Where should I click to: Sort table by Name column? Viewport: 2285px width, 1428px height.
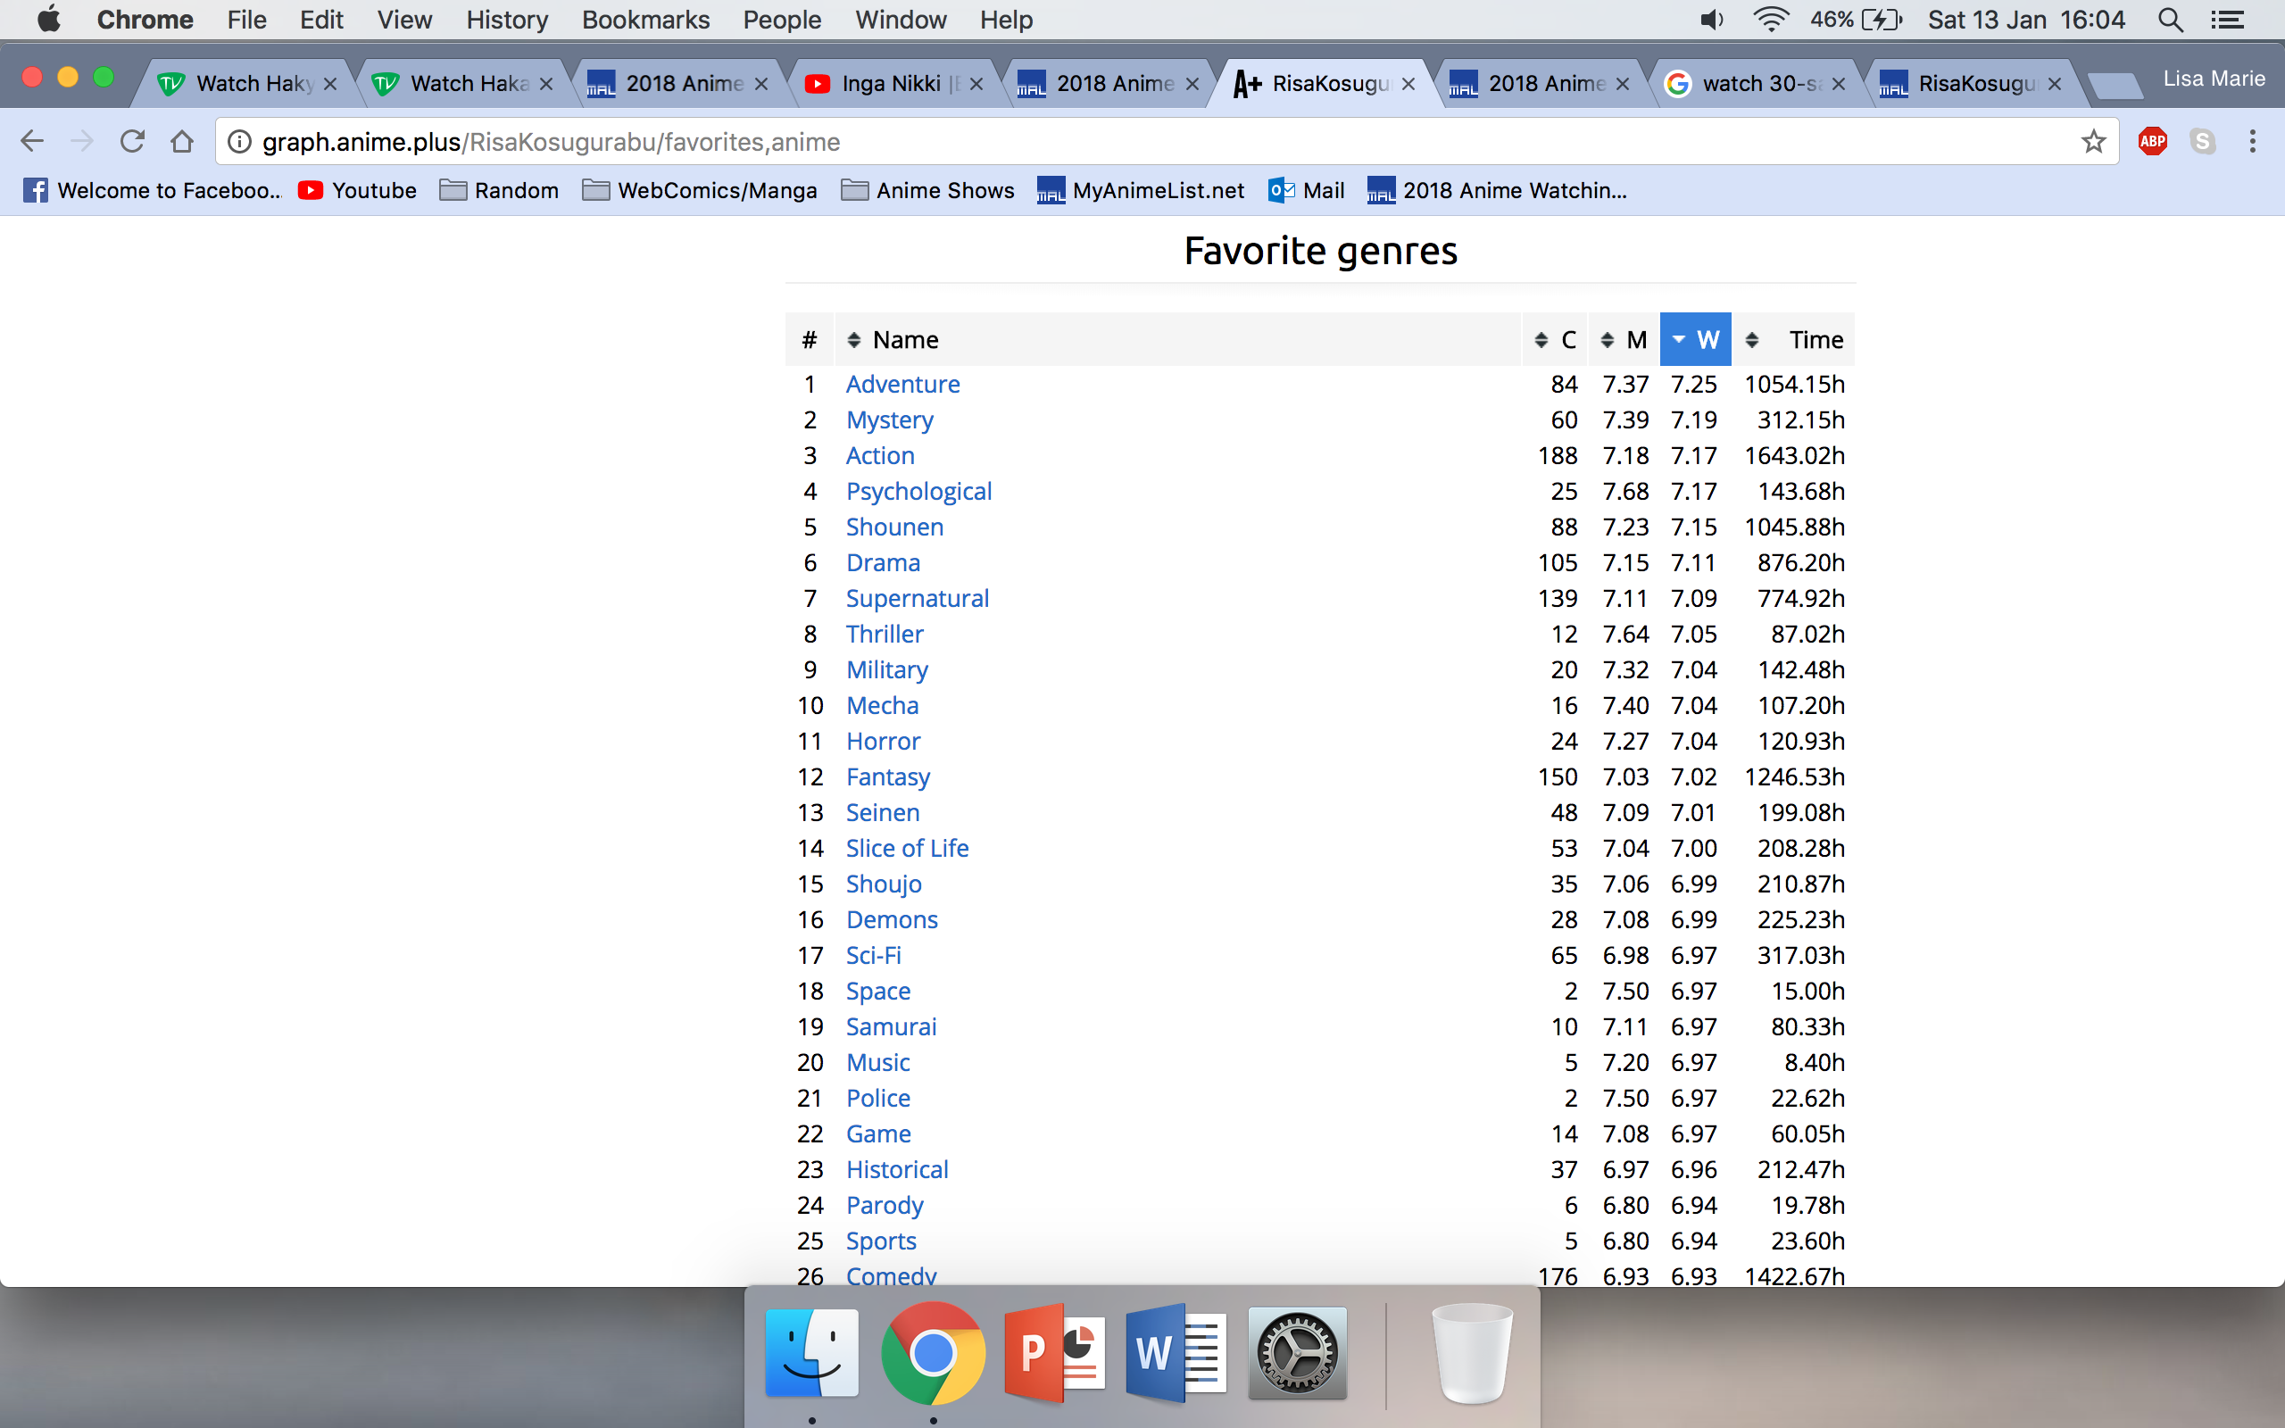903,340
